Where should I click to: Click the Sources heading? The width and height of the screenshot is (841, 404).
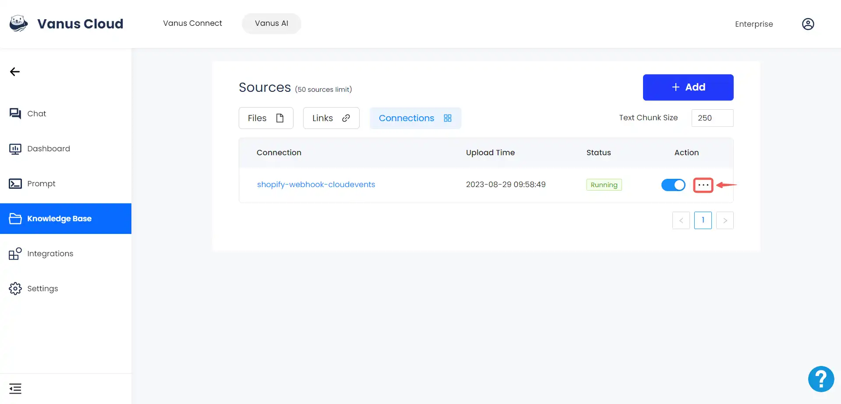pyautogui.click(x=265, y=87)
